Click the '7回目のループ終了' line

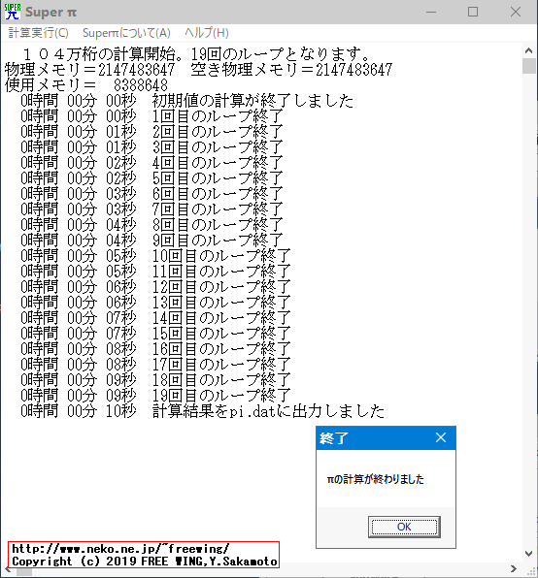[151, 209]
